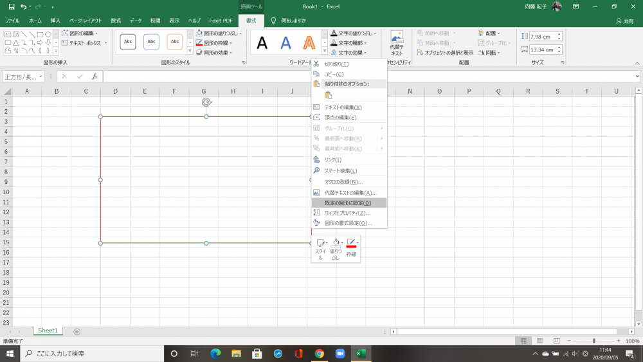Open the 挿入 ribbon tab

point(55,21)
